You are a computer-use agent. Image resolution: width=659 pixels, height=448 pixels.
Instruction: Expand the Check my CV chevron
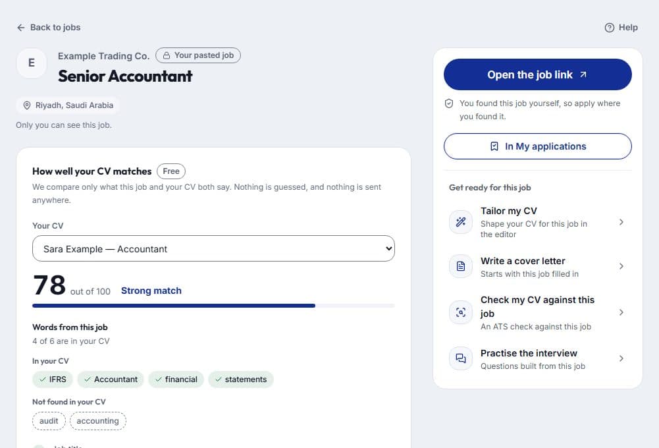[x=621, y=312]
